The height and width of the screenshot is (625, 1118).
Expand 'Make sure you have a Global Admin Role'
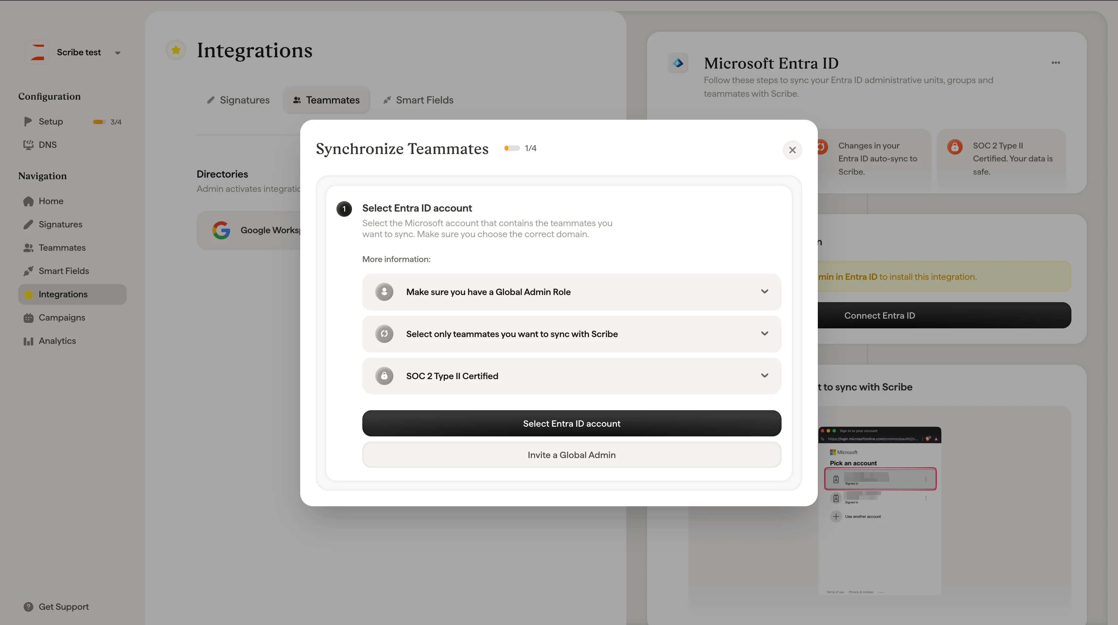[x=572, y=292]
